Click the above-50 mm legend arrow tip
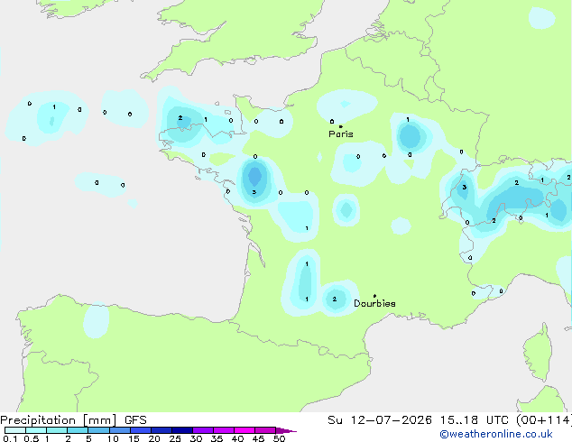572x442 pixels. tap(286, 430)
